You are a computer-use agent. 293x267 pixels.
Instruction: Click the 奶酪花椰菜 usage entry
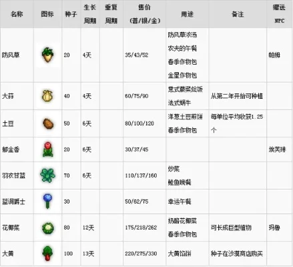point(182,221)
